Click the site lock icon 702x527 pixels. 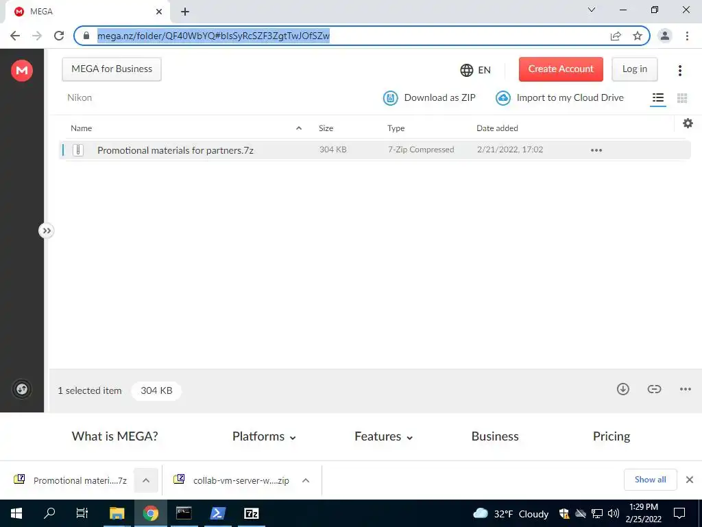(86, 36)
